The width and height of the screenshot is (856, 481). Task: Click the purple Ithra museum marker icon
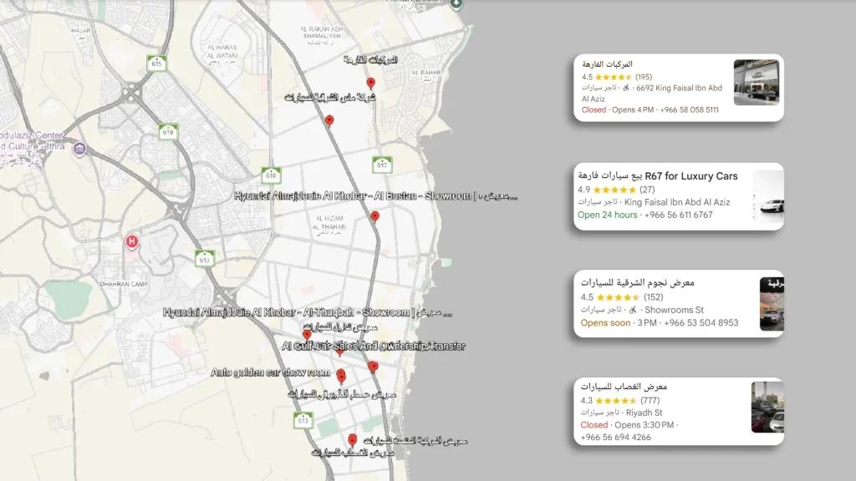79,149
